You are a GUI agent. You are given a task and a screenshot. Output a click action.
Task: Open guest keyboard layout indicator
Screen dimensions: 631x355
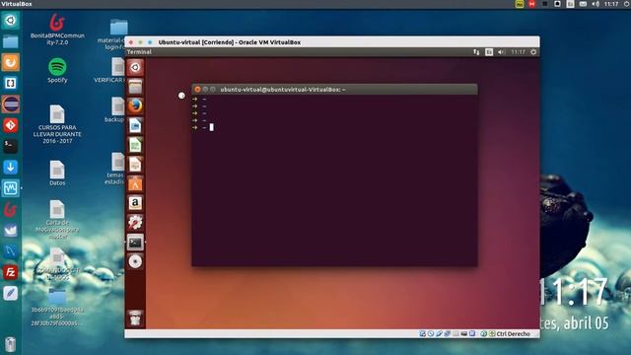coord(489,52)
